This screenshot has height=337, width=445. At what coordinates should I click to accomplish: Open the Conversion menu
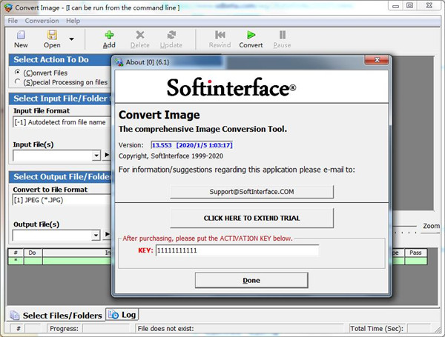tap(42, 21)
